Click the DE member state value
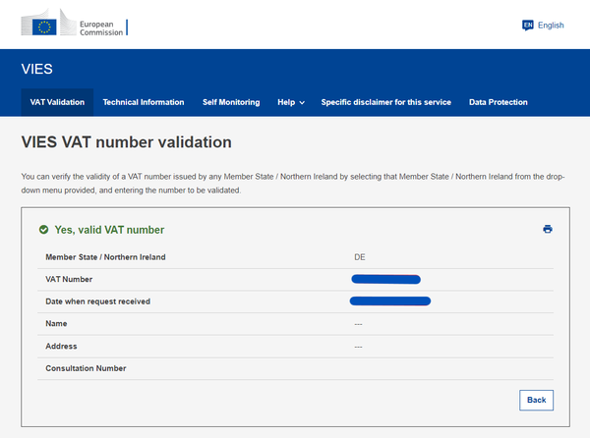The width and height of the screenshot is (590, 438). [360, 257]
